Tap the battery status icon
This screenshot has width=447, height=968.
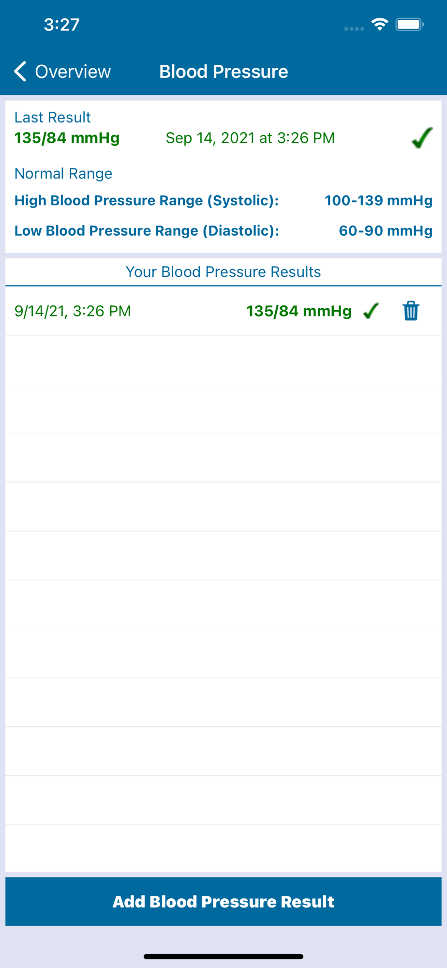pos(409,24)
